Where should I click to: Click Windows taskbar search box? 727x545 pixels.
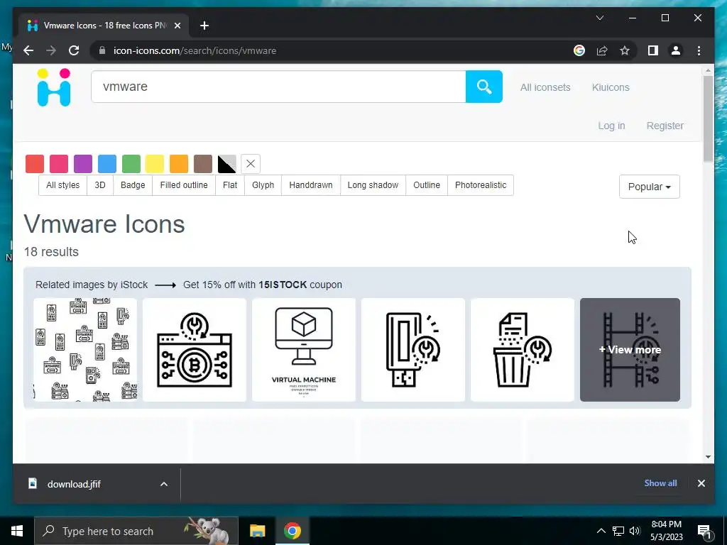pyautogui.click(x=136, y=531)
